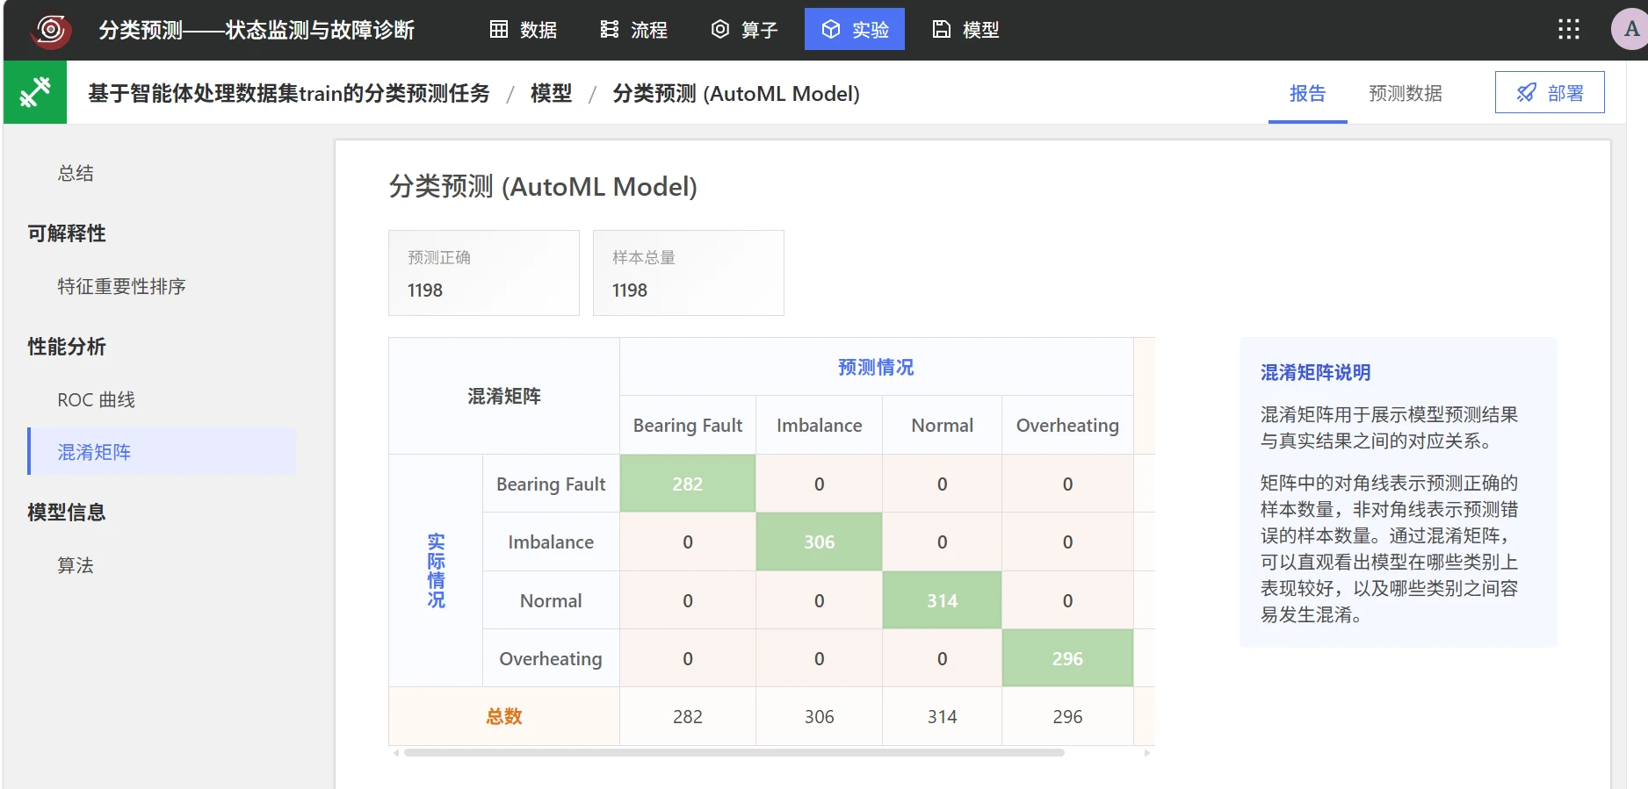The image size is (1648, 789).
Task: Open the 算子 menu in top bar
Action: click(744, 30)
